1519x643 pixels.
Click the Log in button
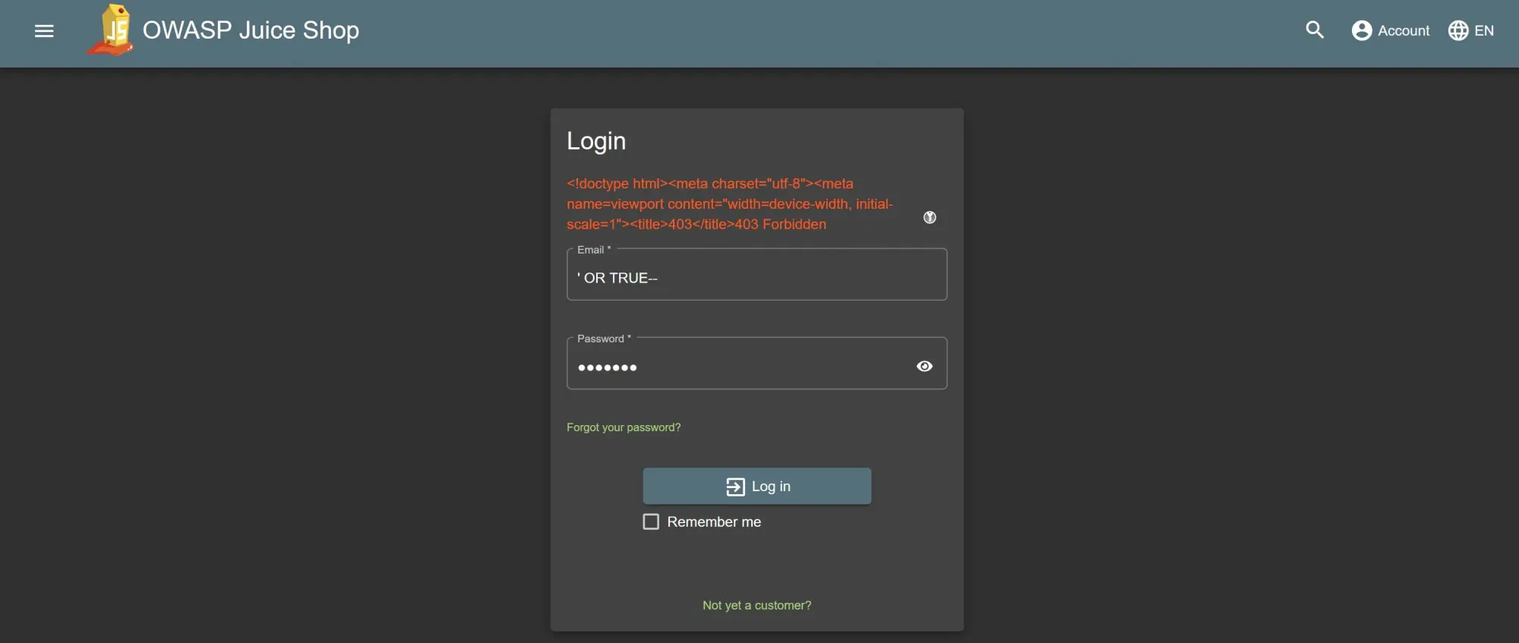(x=756, y=486)
